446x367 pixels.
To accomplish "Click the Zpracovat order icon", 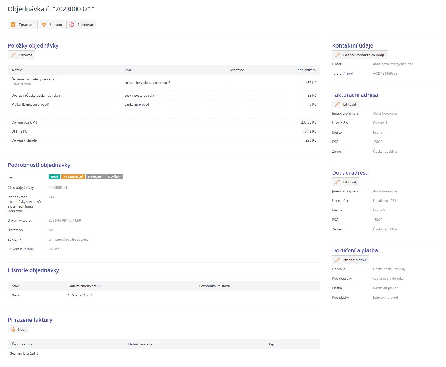I will [13, 25].
